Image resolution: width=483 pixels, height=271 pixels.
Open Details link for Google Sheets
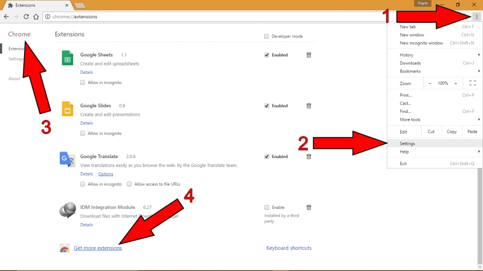pos(87,72)
